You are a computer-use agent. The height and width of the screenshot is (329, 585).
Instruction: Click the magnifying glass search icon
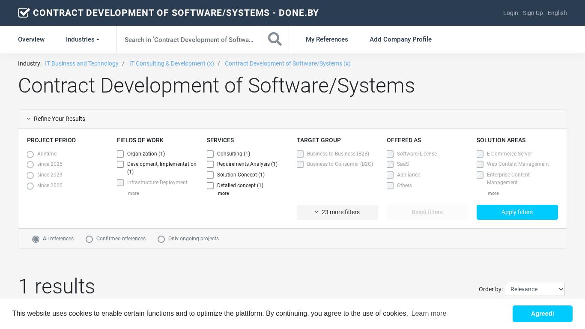275,39
